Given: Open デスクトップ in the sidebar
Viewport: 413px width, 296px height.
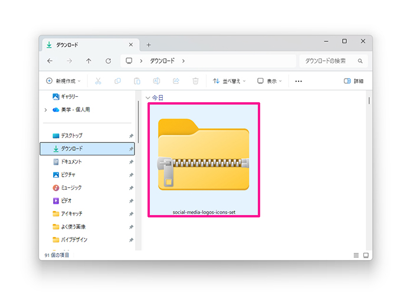Looking at the screenshot, I should 71,136.
